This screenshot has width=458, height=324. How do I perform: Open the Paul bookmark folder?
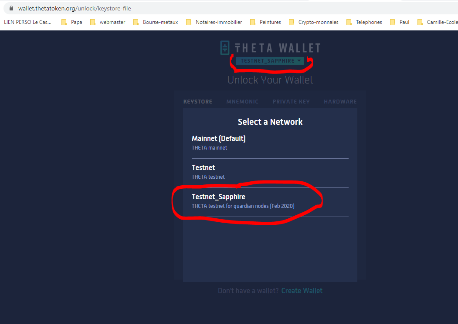[400, 22]
